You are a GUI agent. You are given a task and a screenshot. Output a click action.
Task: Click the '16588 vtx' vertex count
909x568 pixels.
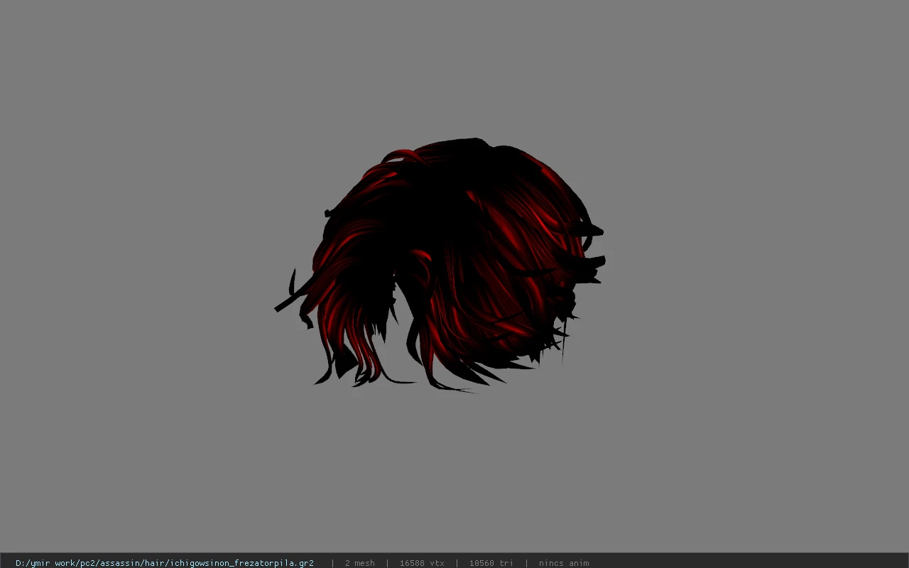[x=422, y=563]
